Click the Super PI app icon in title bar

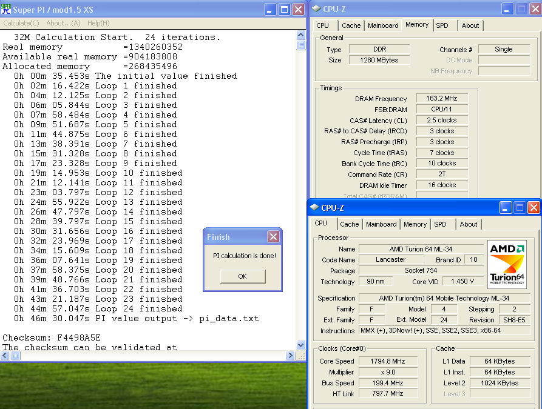click(x=6, y=9)
